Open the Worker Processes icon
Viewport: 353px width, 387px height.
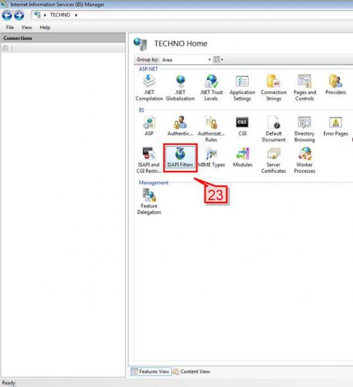click(305, 161)
